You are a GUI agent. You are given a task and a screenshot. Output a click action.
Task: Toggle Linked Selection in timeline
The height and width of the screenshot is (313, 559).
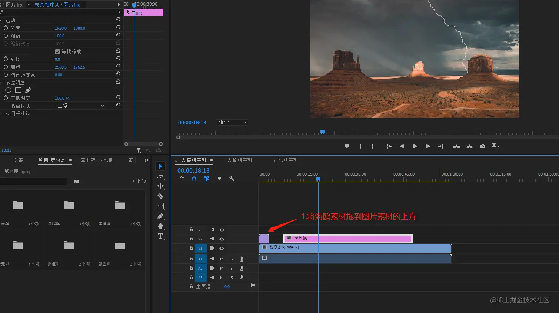pos(207,179)
